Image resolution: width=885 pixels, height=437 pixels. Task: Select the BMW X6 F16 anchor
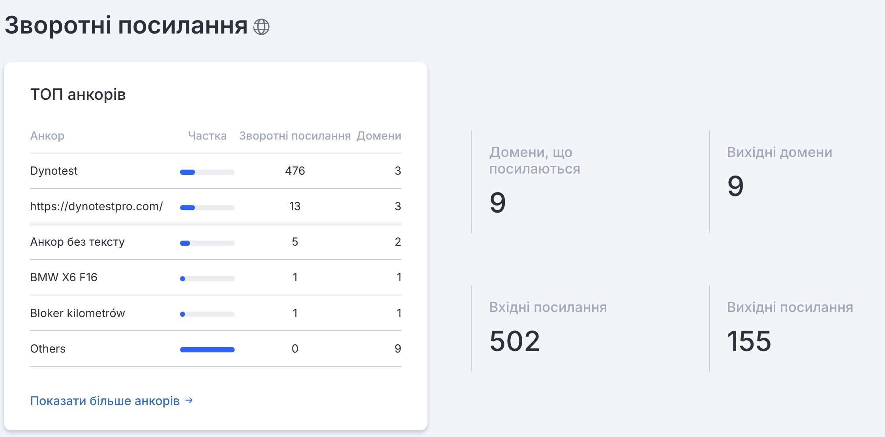(64, 277)
